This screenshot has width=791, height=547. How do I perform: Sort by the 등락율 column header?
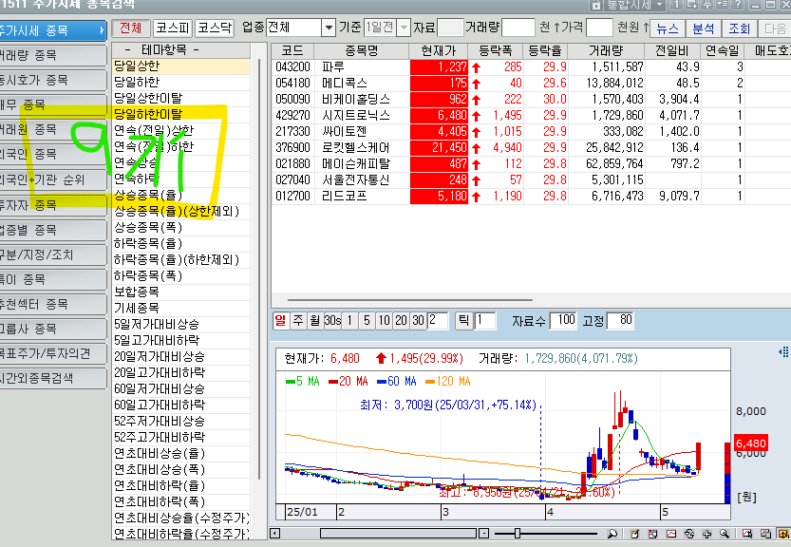(x=544, y=51)
